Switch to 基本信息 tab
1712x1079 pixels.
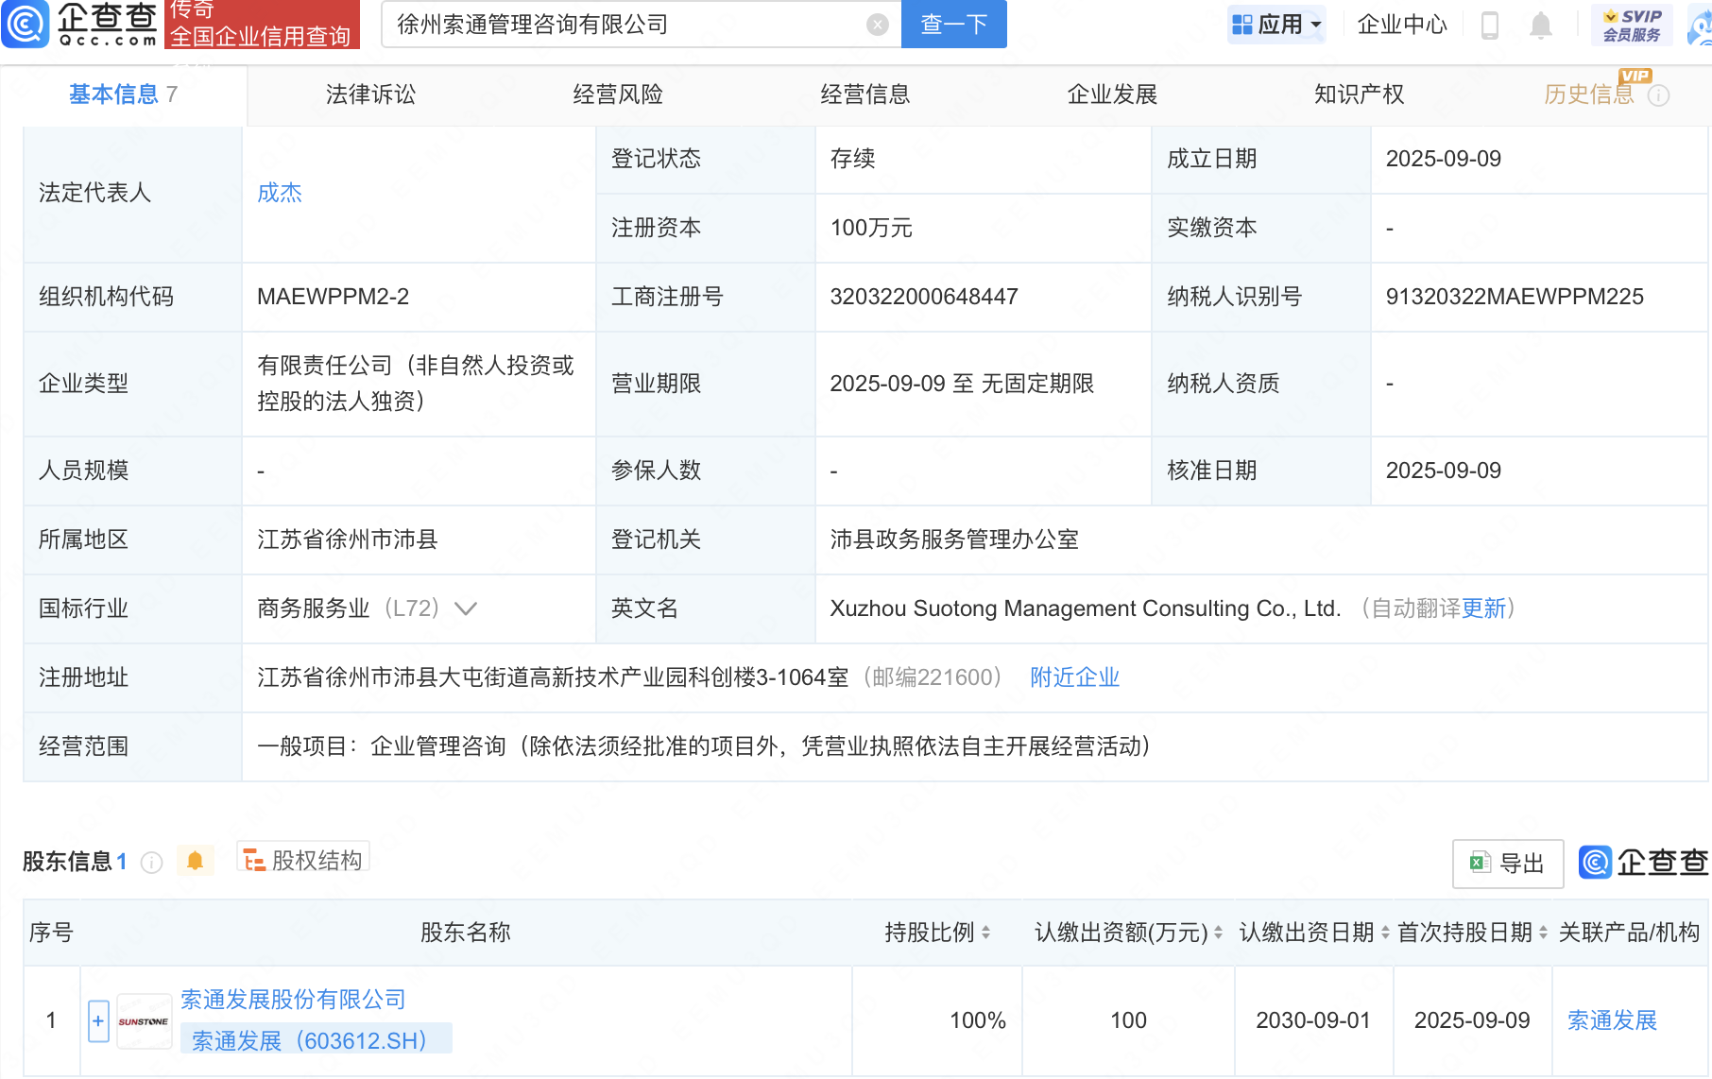point(123,94)
